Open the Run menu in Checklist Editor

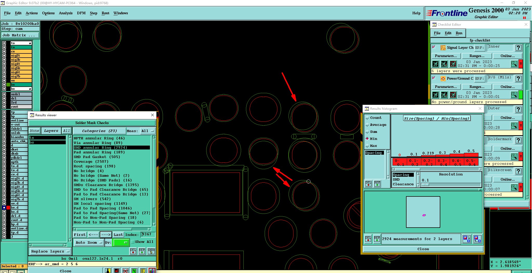[459, 33]
